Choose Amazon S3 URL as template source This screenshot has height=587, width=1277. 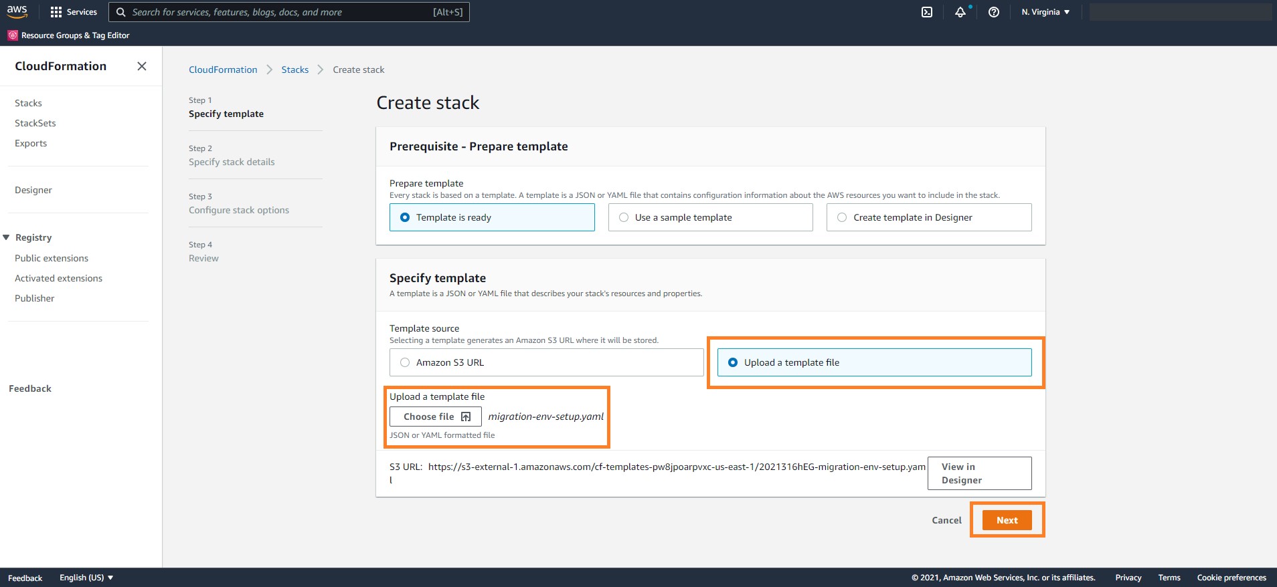tap(546, 362)
